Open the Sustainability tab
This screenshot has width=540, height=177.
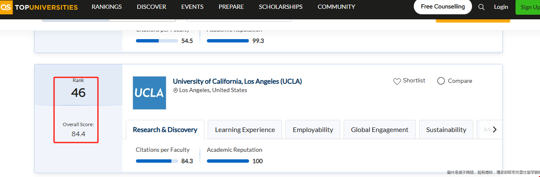click(x=446, y=129)
